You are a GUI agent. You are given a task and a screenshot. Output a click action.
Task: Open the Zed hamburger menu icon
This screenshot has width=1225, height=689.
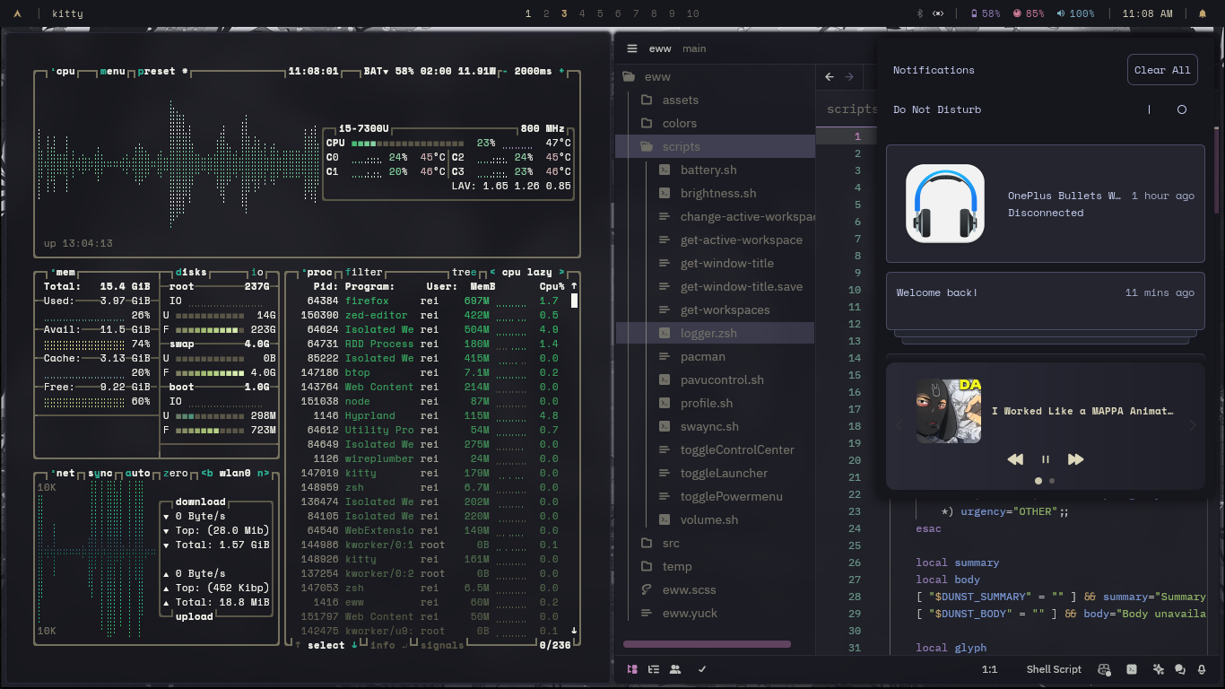point(632,48)
